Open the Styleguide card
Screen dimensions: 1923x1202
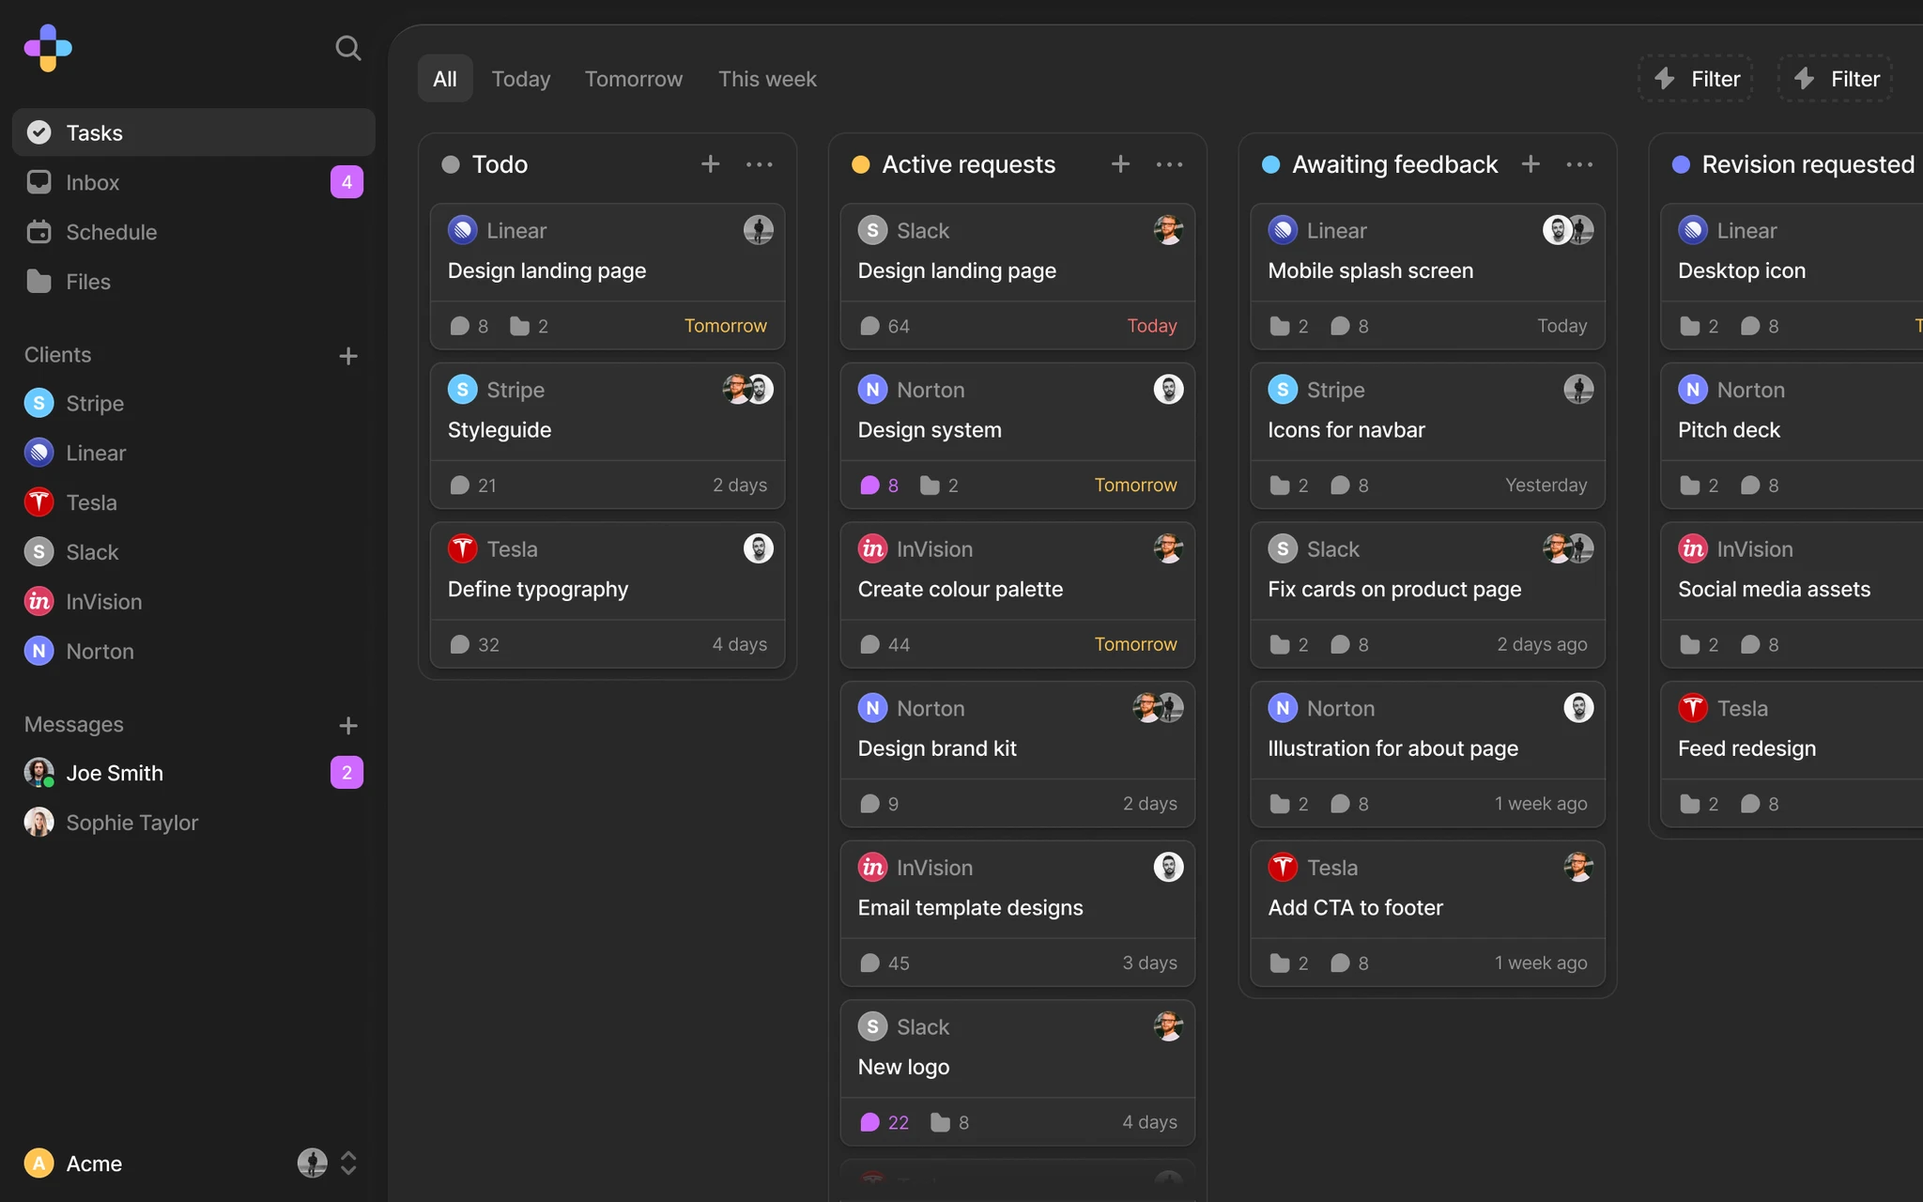point(608,436)
